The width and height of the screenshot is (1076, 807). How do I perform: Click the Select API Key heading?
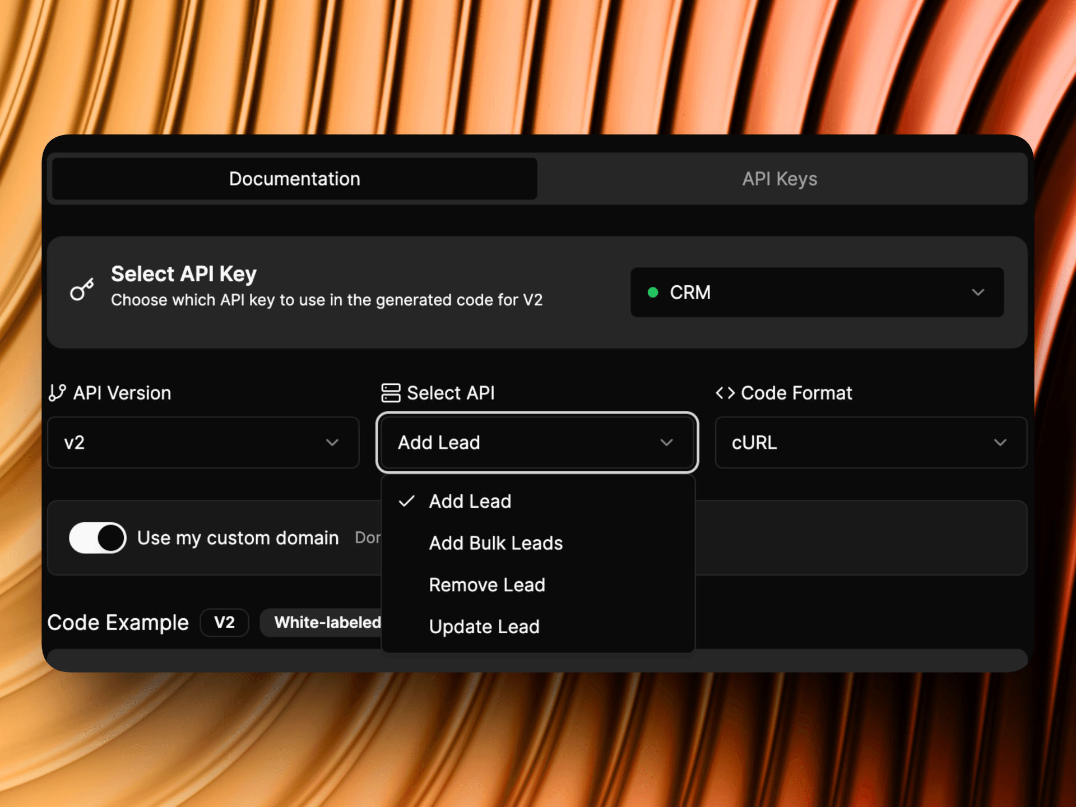tap(183, 274)
